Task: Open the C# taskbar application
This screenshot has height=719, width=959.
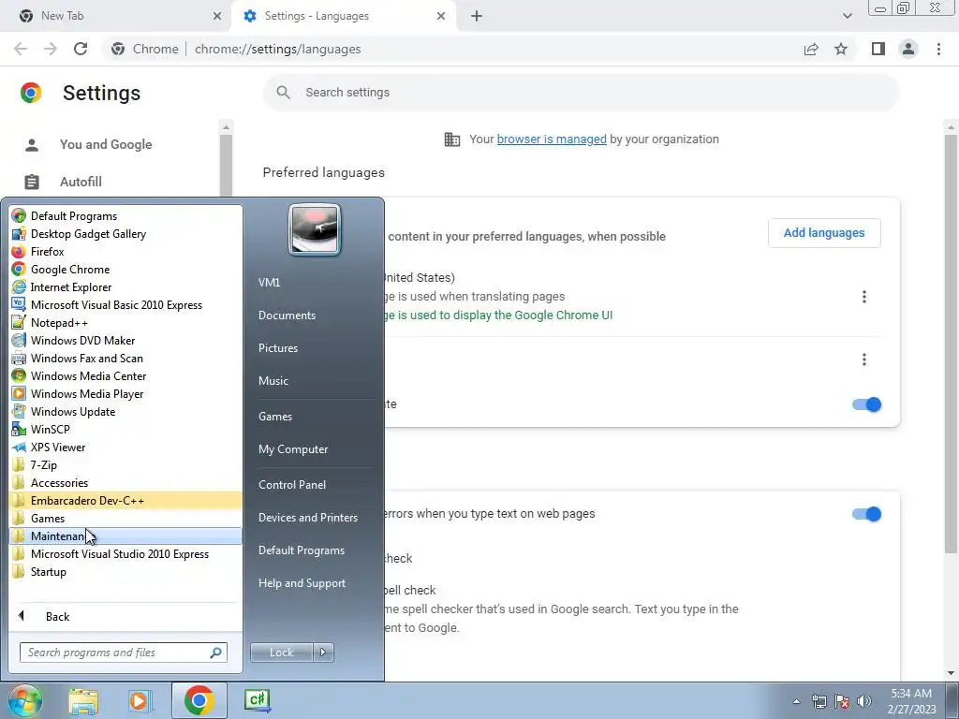Action: (257, 700)
